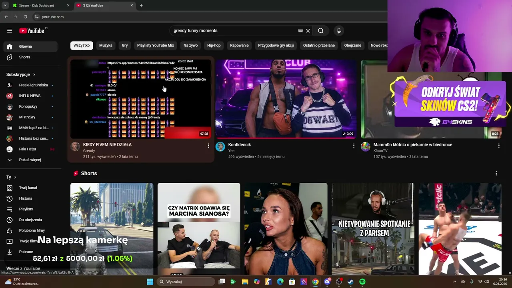
Task: Open the 'CZY MATRIX OBAWIA SIĘ' Short
Action: (199, 229)
